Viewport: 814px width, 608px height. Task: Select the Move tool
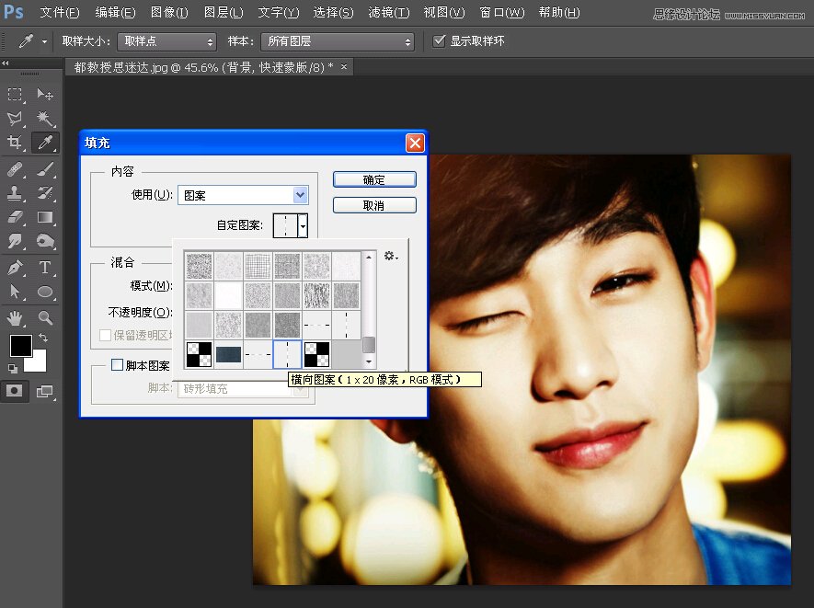click(45, 95)
